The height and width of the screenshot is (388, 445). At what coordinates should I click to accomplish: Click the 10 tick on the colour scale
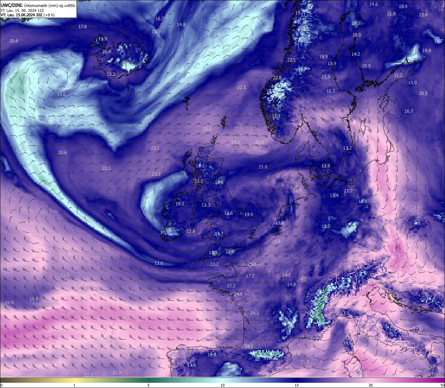tap(222, 385)
